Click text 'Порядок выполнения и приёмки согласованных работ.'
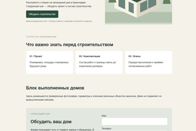 pos(146,64)
